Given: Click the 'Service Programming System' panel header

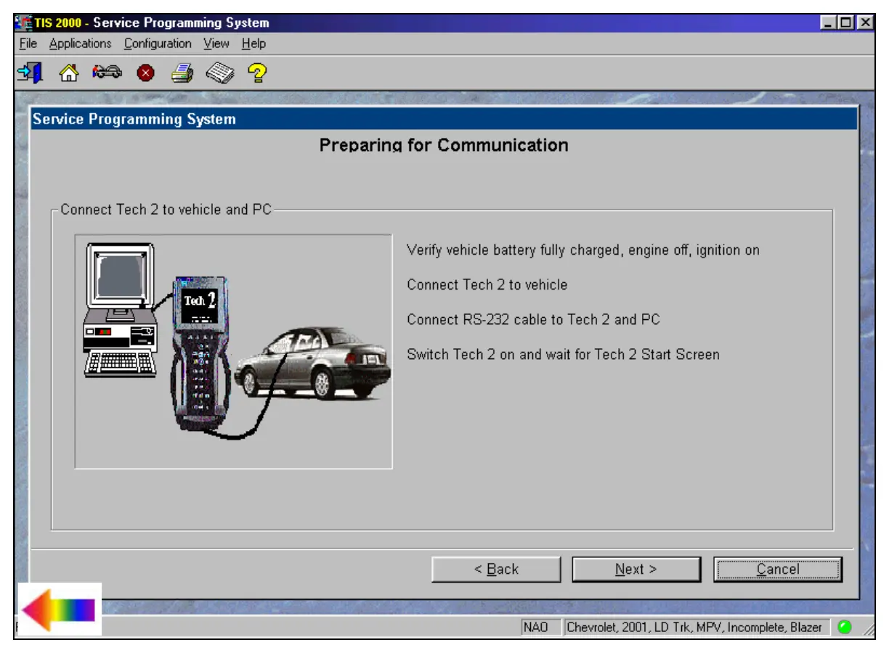Looking at the screenshot, I should [444, 119].
